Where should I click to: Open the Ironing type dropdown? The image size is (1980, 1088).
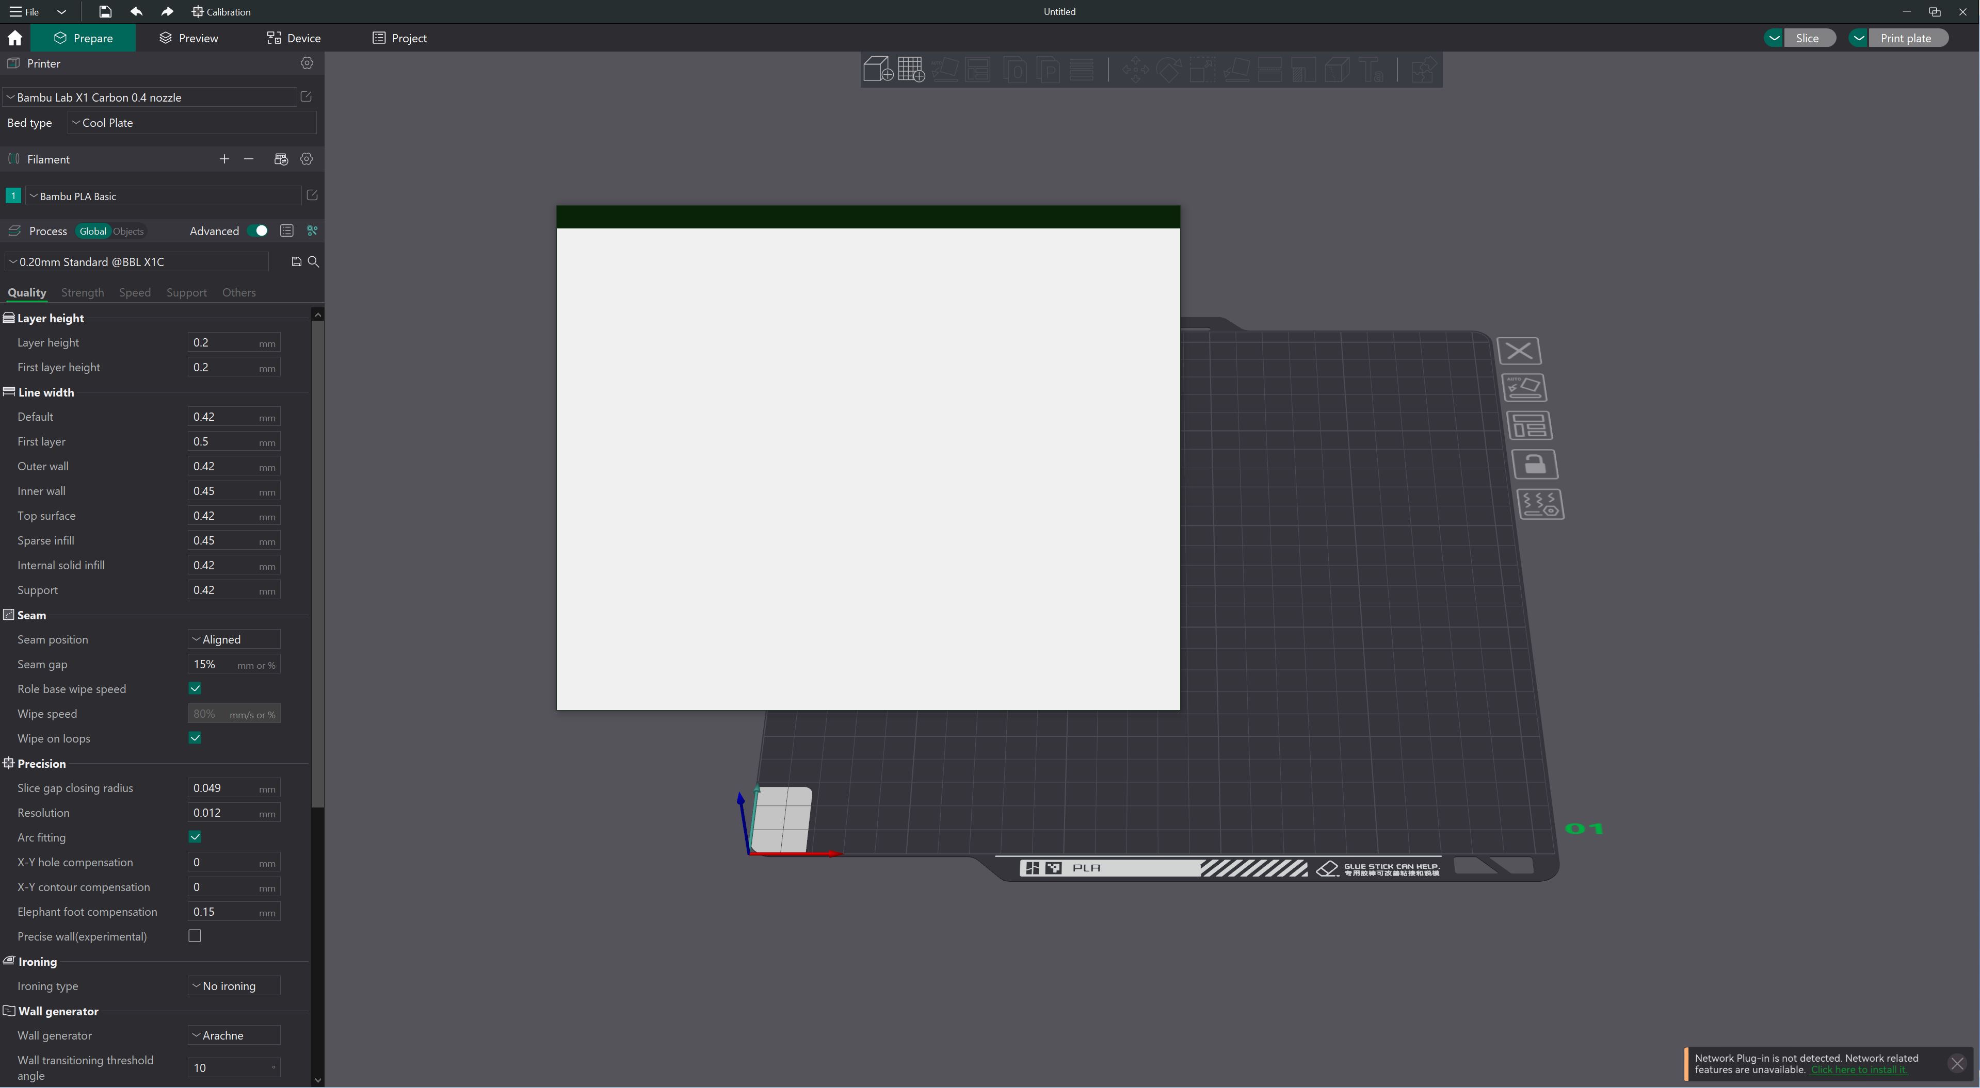click(233, 986)
